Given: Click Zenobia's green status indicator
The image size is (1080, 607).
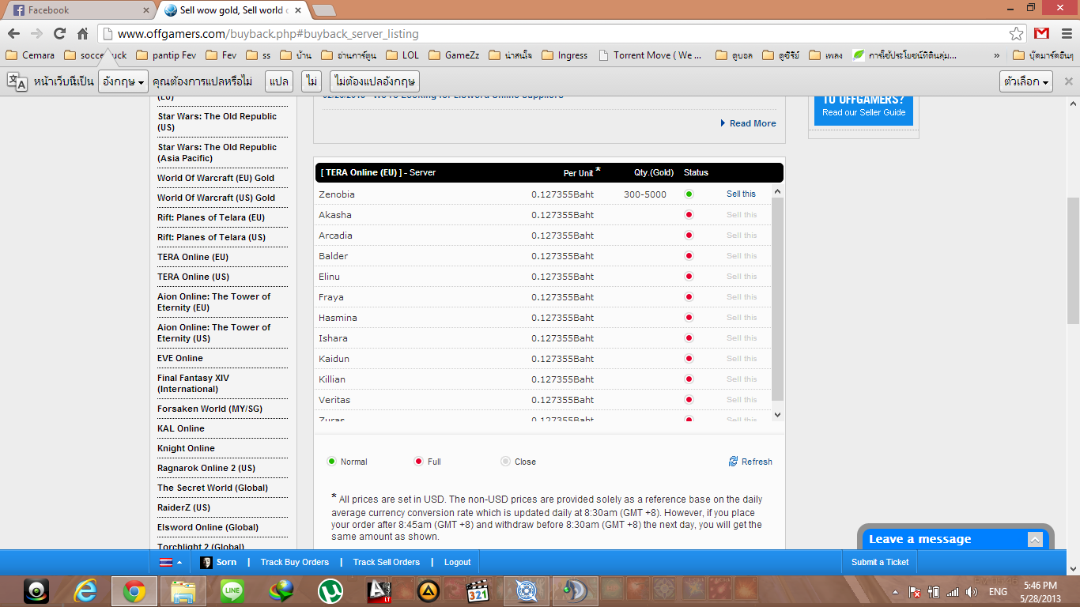Looking at the screenshot, I should click(689, 194).
